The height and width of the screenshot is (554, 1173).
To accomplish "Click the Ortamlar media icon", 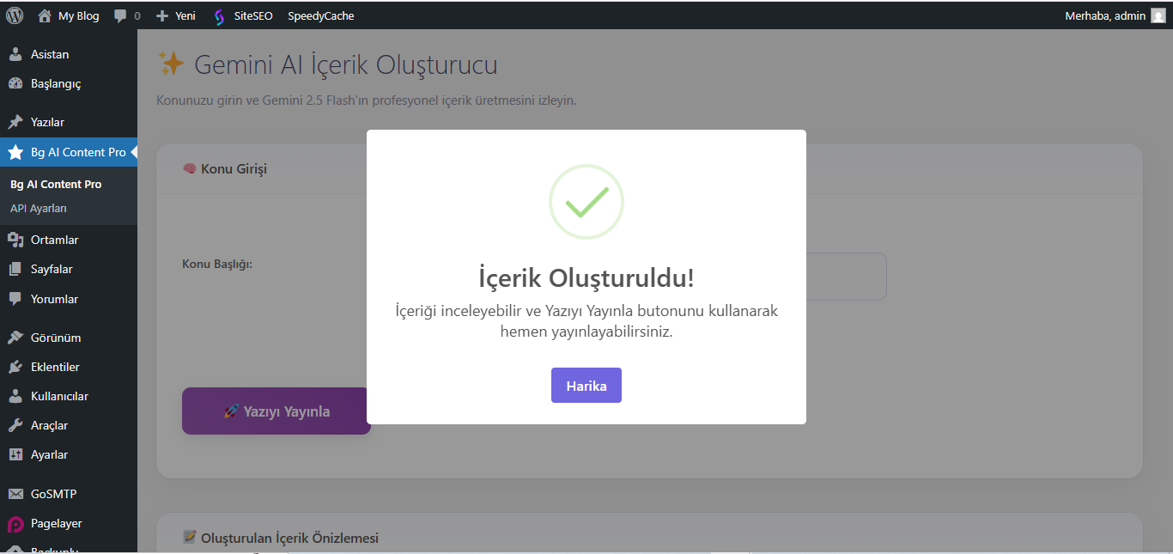I will pyautogui.click(x=15, y=240).
